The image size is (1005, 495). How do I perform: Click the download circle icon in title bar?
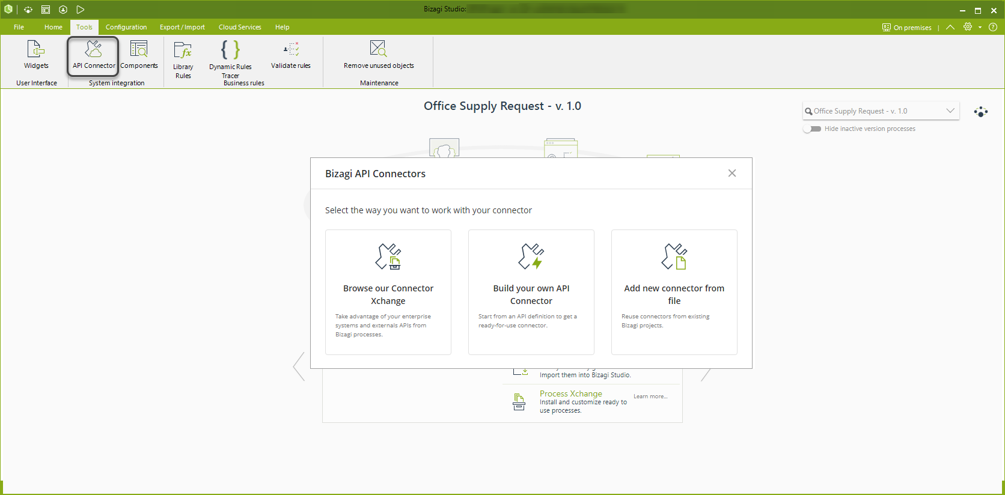63,10
